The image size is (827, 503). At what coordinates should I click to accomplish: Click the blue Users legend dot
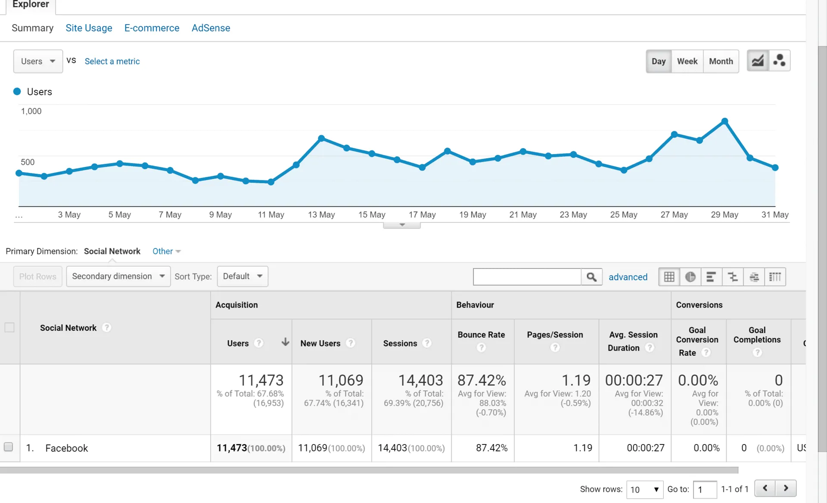(17, 91)
